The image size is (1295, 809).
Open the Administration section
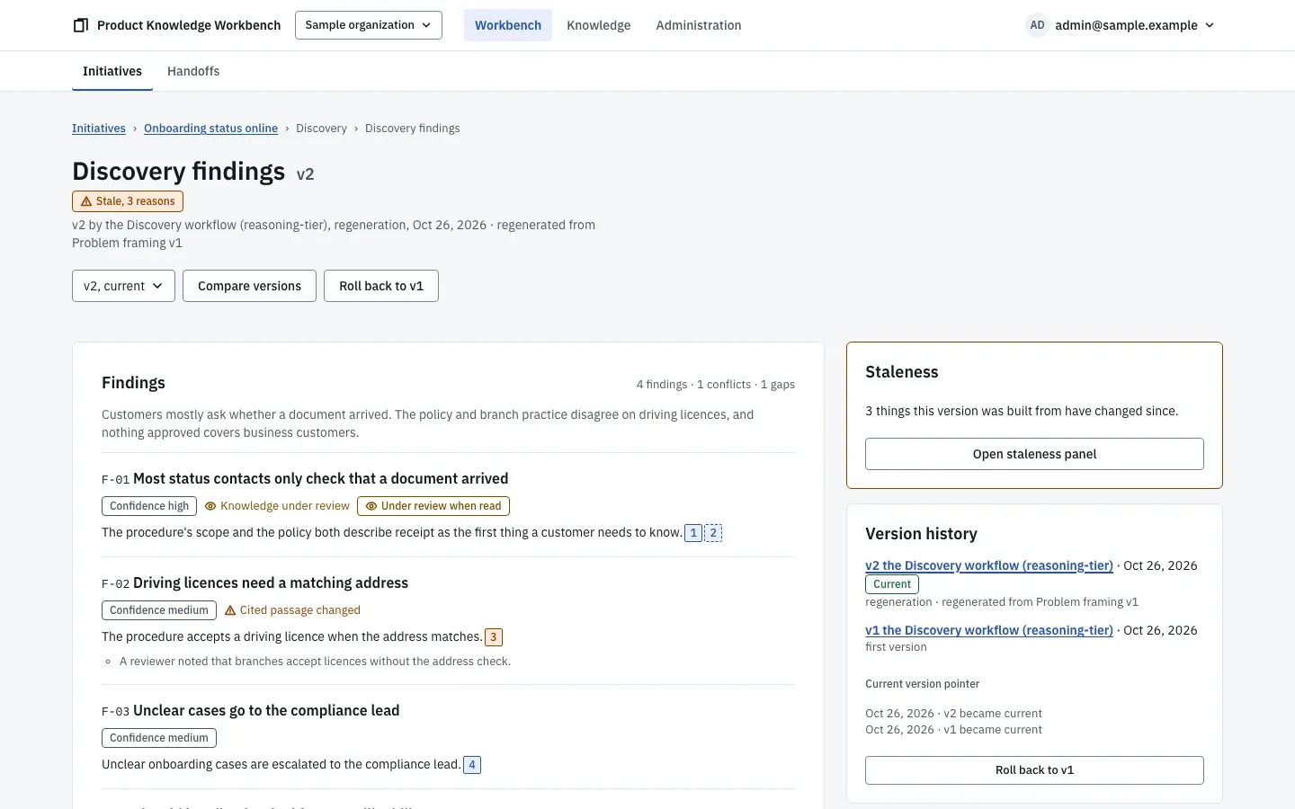[699, 25]
